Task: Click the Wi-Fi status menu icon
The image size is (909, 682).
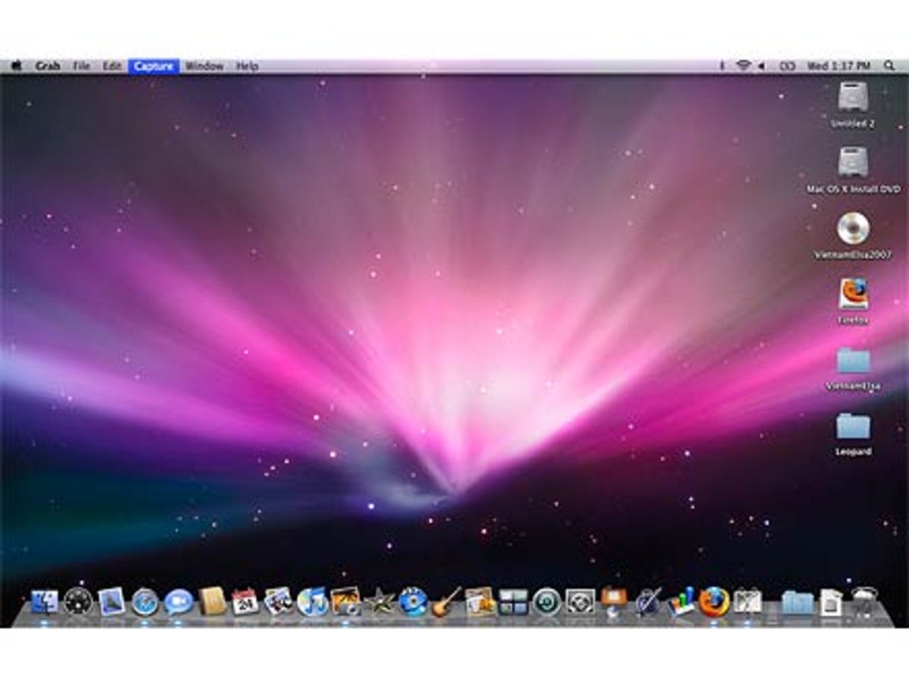Action: [743, 67]
